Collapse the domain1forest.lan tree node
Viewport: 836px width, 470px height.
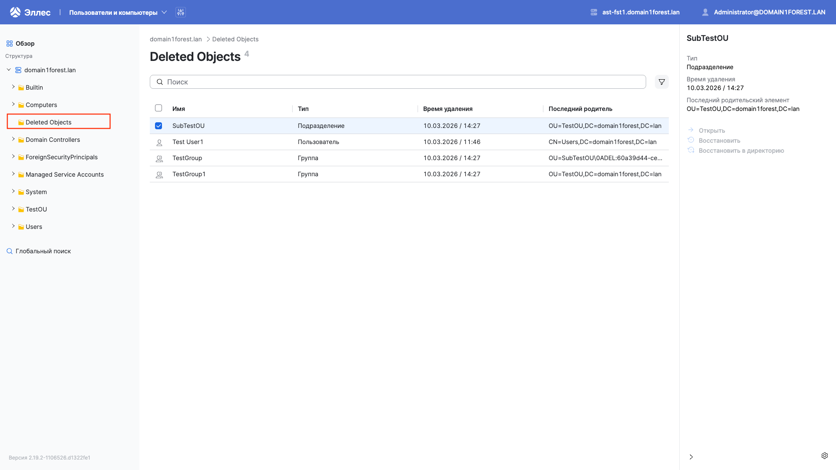[x=8, y=69]
